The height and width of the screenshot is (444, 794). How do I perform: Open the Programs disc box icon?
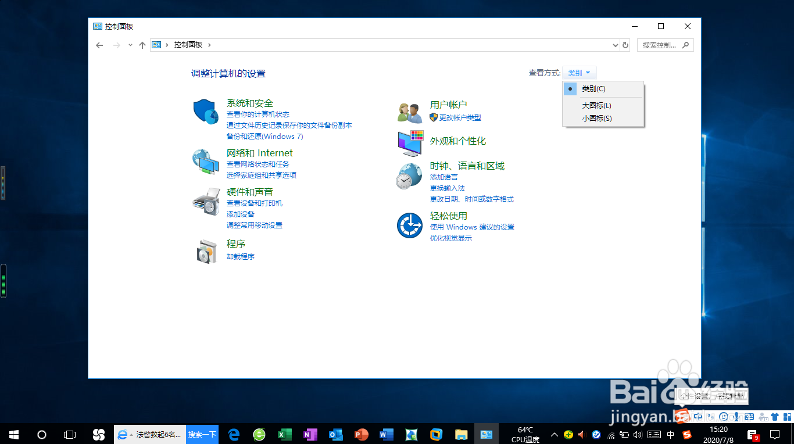click(x=206, y=252)
